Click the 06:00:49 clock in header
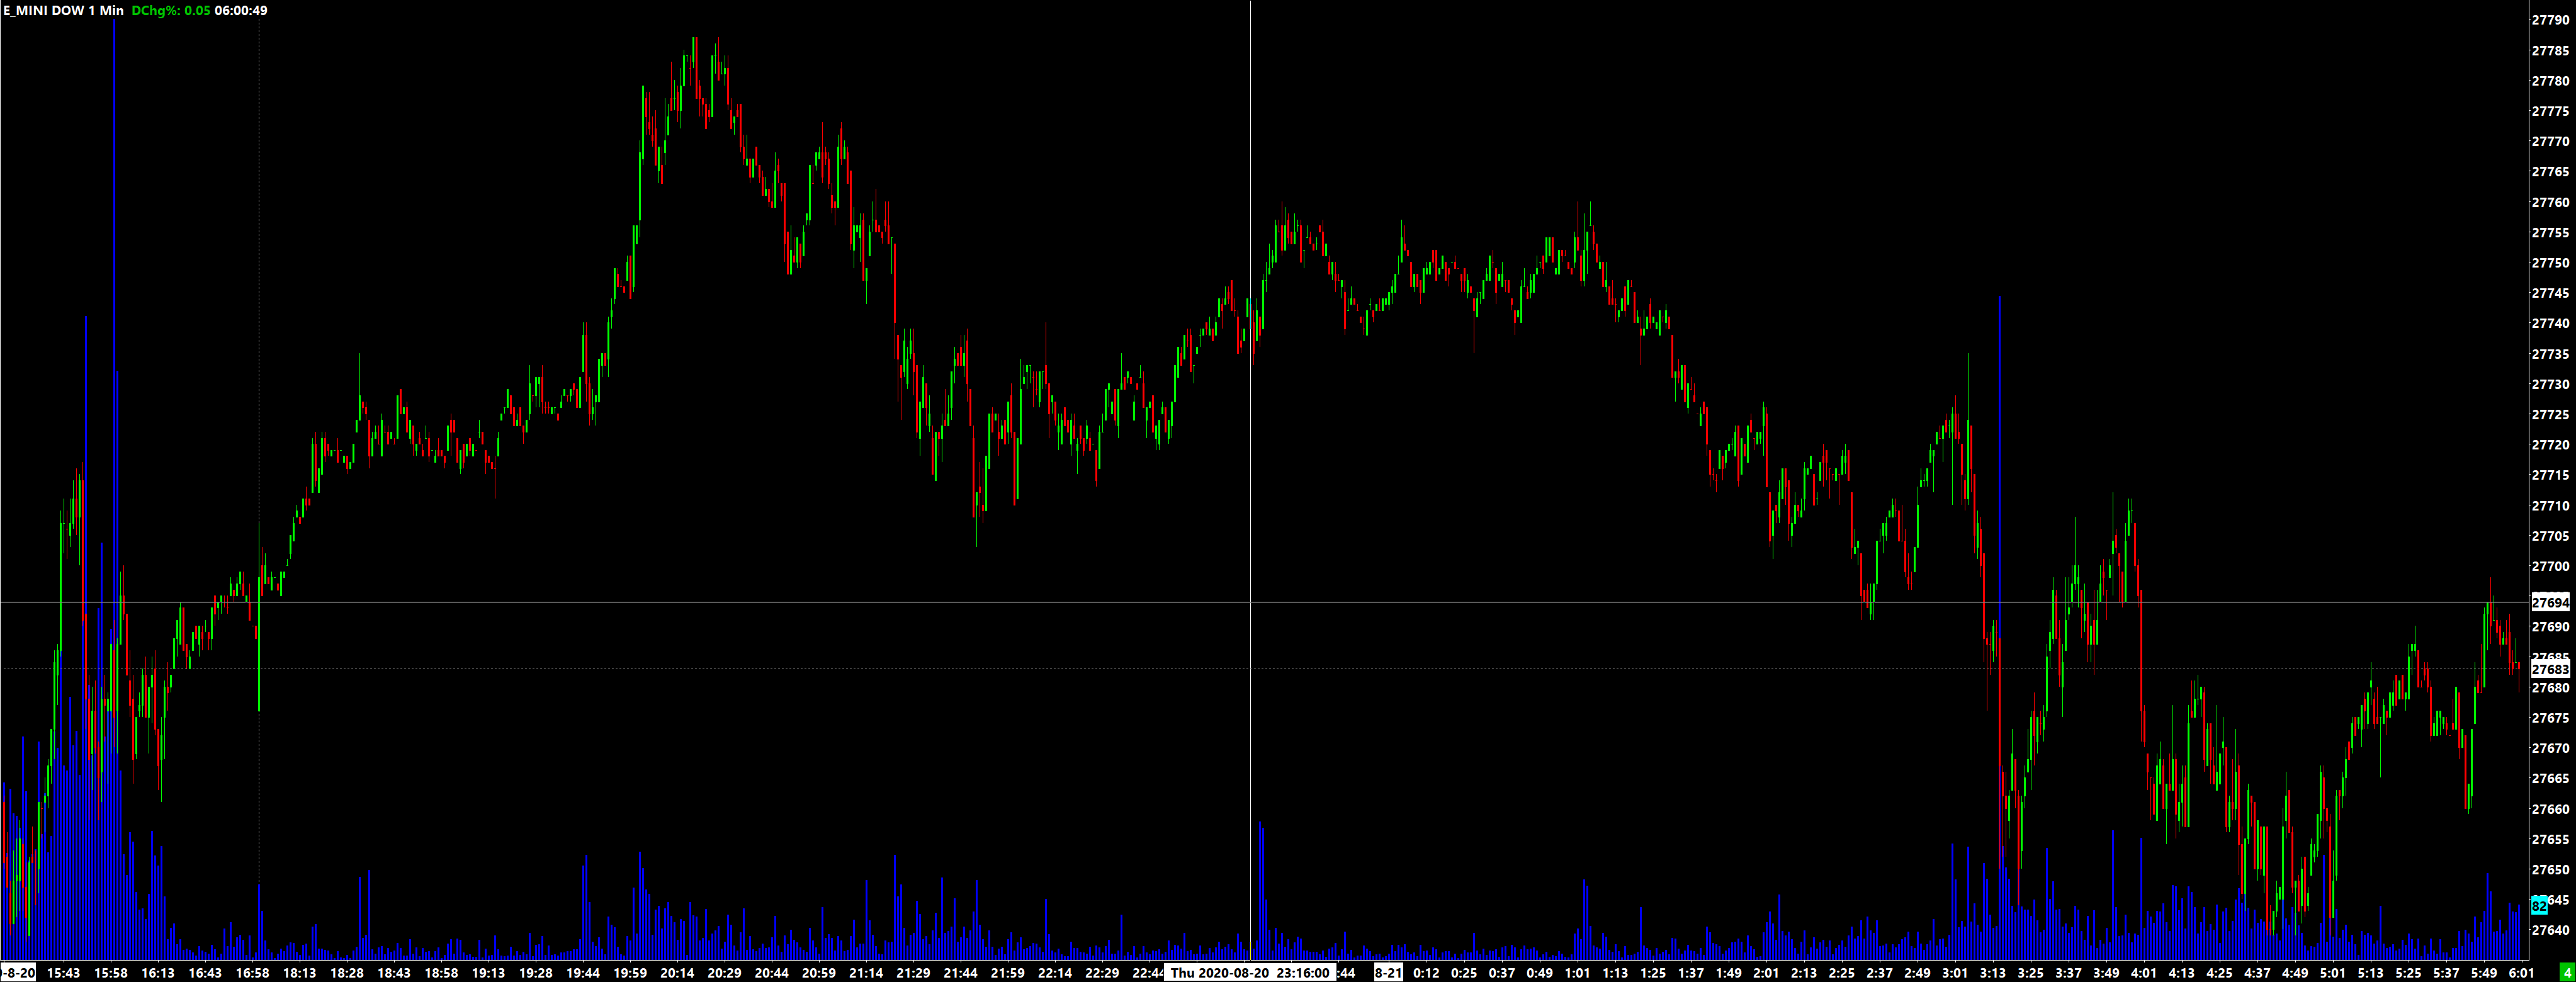 coord(241,11)
